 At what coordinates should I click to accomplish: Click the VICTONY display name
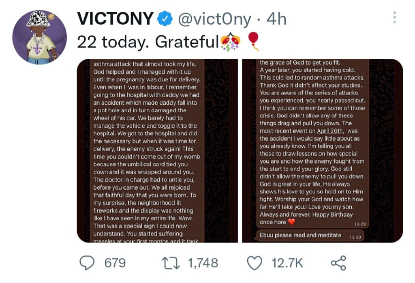coord(115,19)
